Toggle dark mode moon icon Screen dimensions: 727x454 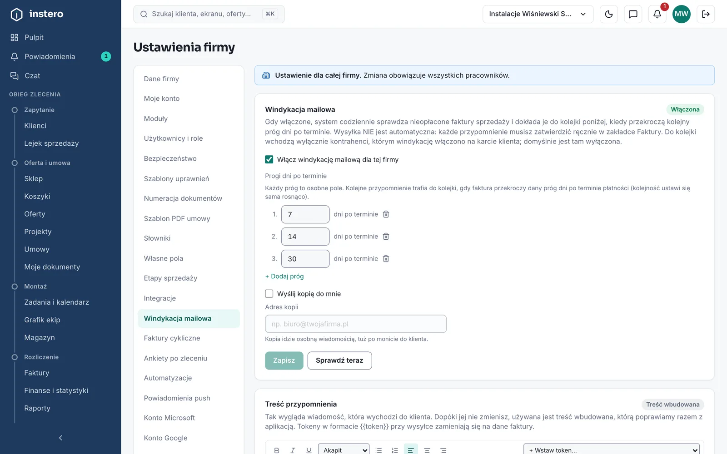point(609,14)
